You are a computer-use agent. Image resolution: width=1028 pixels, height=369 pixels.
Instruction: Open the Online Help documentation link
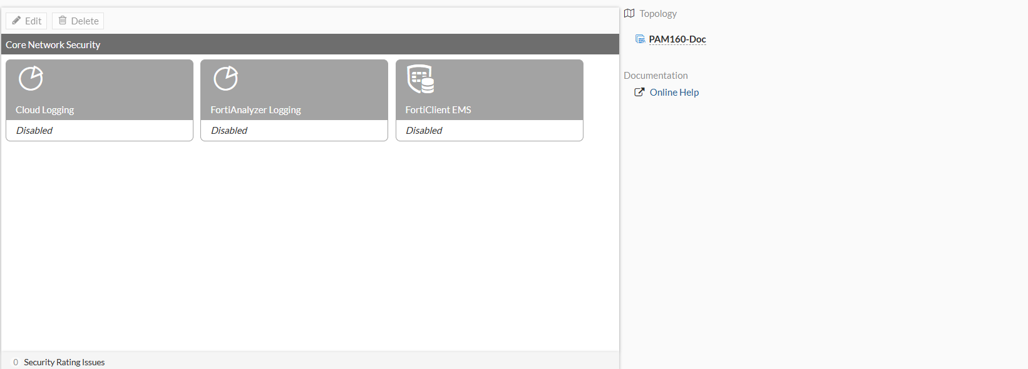[674, 92]
